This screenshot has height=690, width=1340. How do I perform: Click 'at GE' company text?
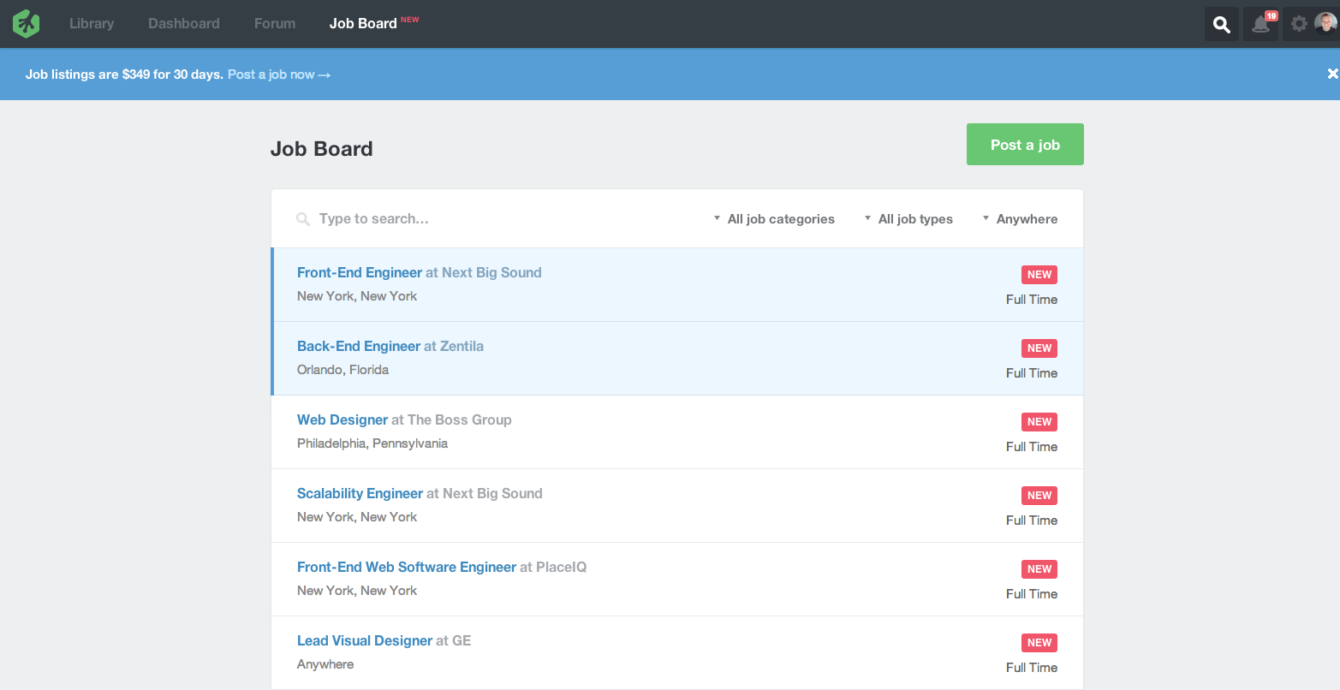pos(454,640)
